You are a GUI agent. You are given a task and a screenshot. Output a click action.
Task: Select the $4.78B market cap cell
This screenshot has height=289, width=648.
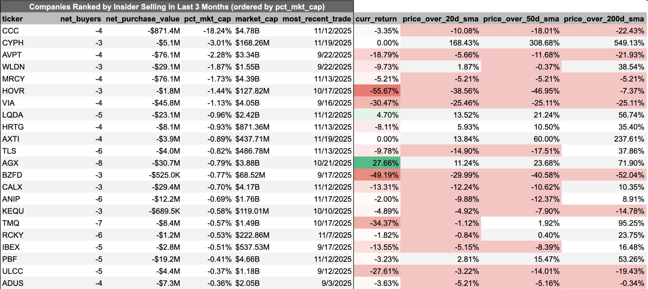[247, 31]
